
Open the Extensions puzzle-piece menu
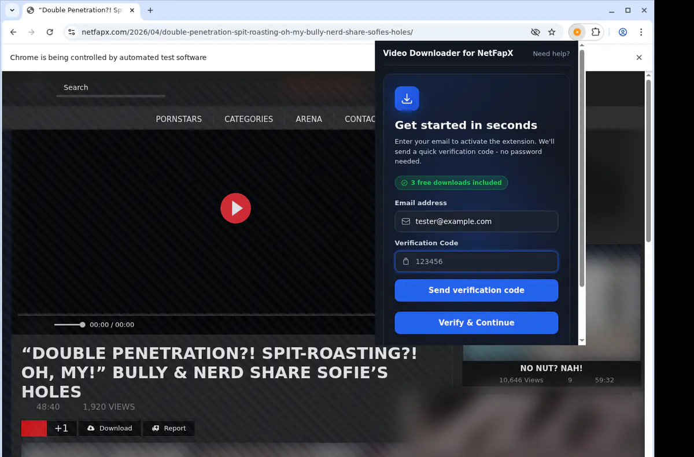tap(596, 32)
